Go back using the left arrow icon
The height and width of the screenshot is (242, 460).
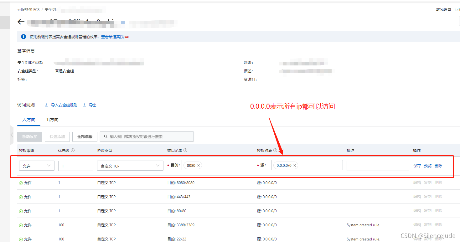[x=21, y=22]
